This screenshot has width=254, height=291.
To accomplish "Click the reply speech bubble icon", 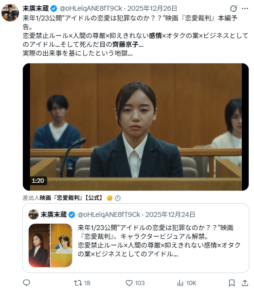I will pos(26,283).
